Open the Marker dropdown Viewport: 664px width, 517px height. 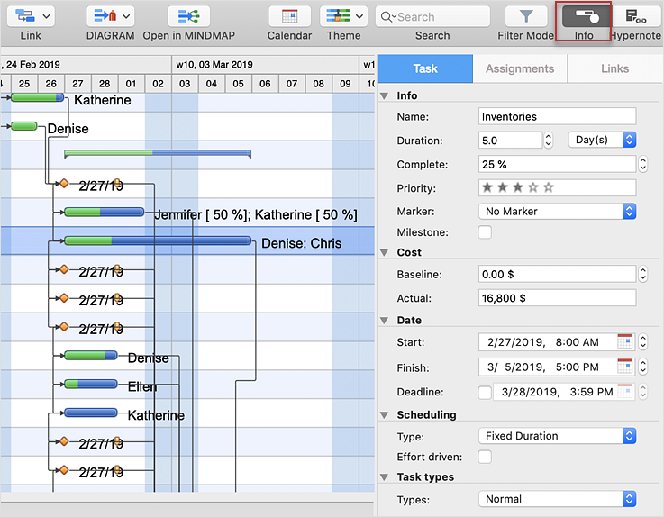pyautogui.click(x=557, y=211)
